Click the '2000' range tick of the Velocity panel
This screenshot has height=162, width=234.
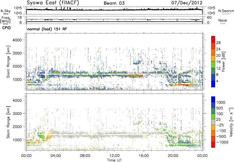17,127
